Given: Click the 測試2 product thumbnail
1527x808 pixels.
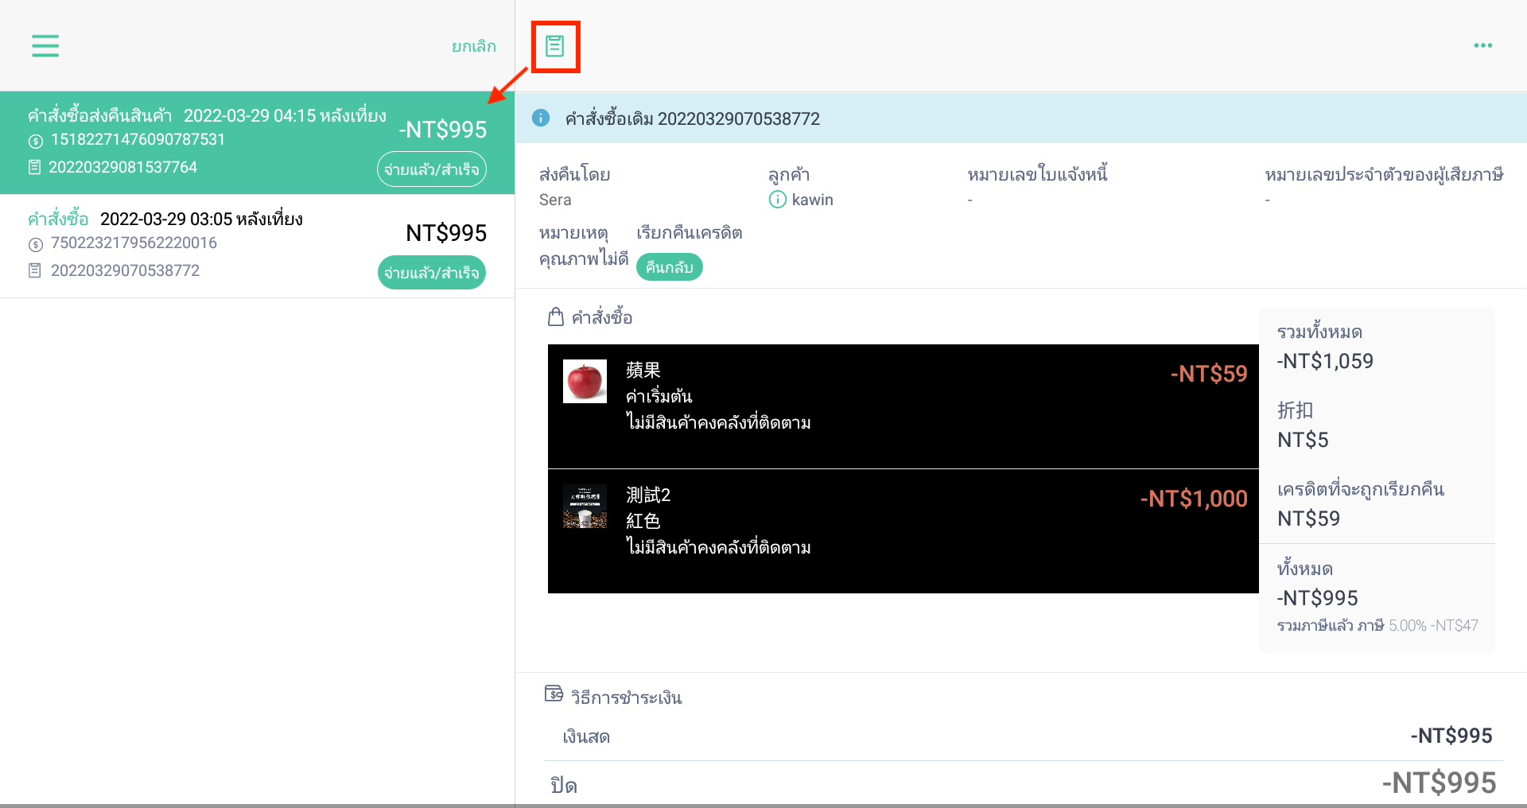Looking at the screenshot, I should pyautogui.click(x=585, y=506).
